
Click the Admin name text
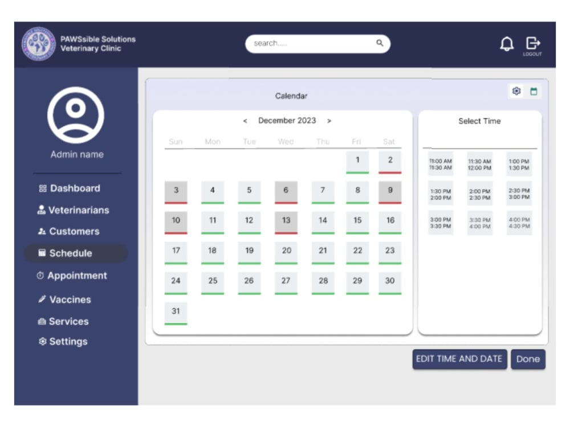click(x=77, y=155)
